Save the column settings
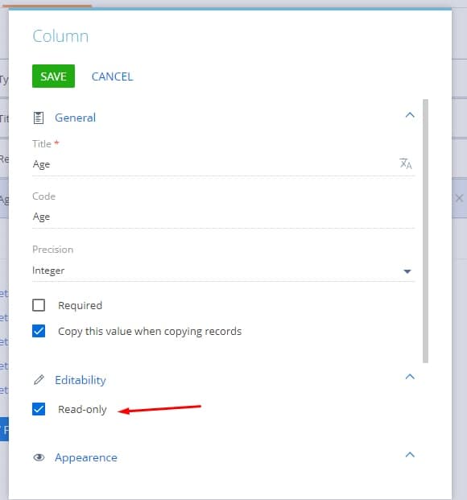This screenshot has height=500, width=467. tap(54, 76)
